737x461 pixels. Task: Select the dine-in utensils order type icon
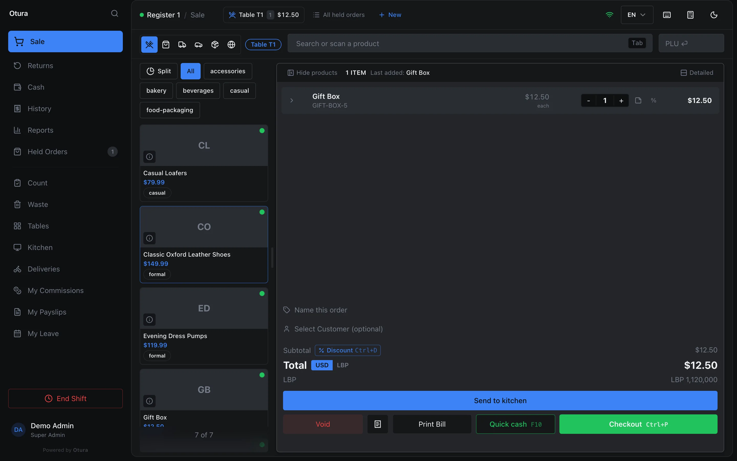149,45
